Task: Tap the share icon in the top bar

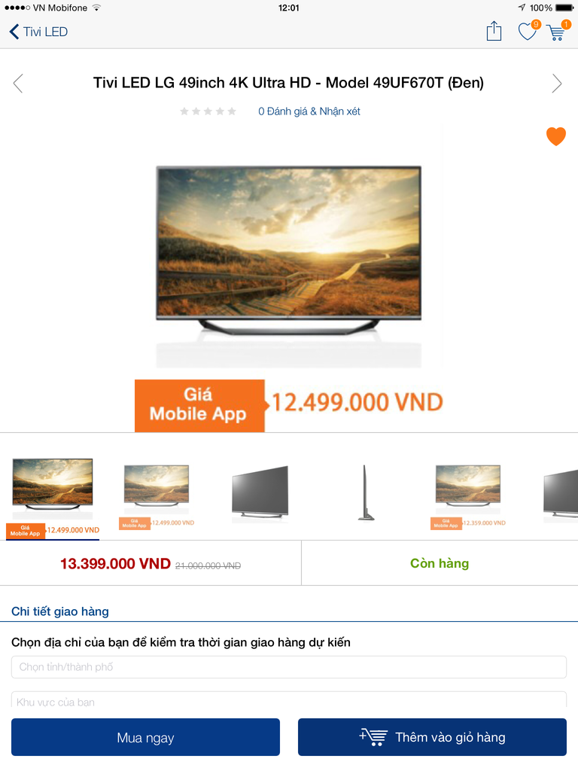Action: [x=494, y=32]
